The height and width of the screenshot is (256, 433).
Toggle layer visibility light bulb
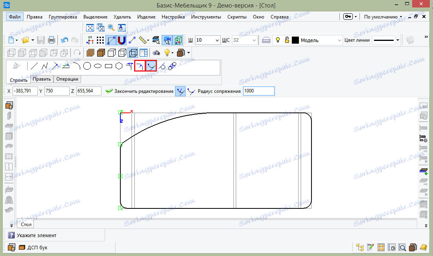point(278,40)
